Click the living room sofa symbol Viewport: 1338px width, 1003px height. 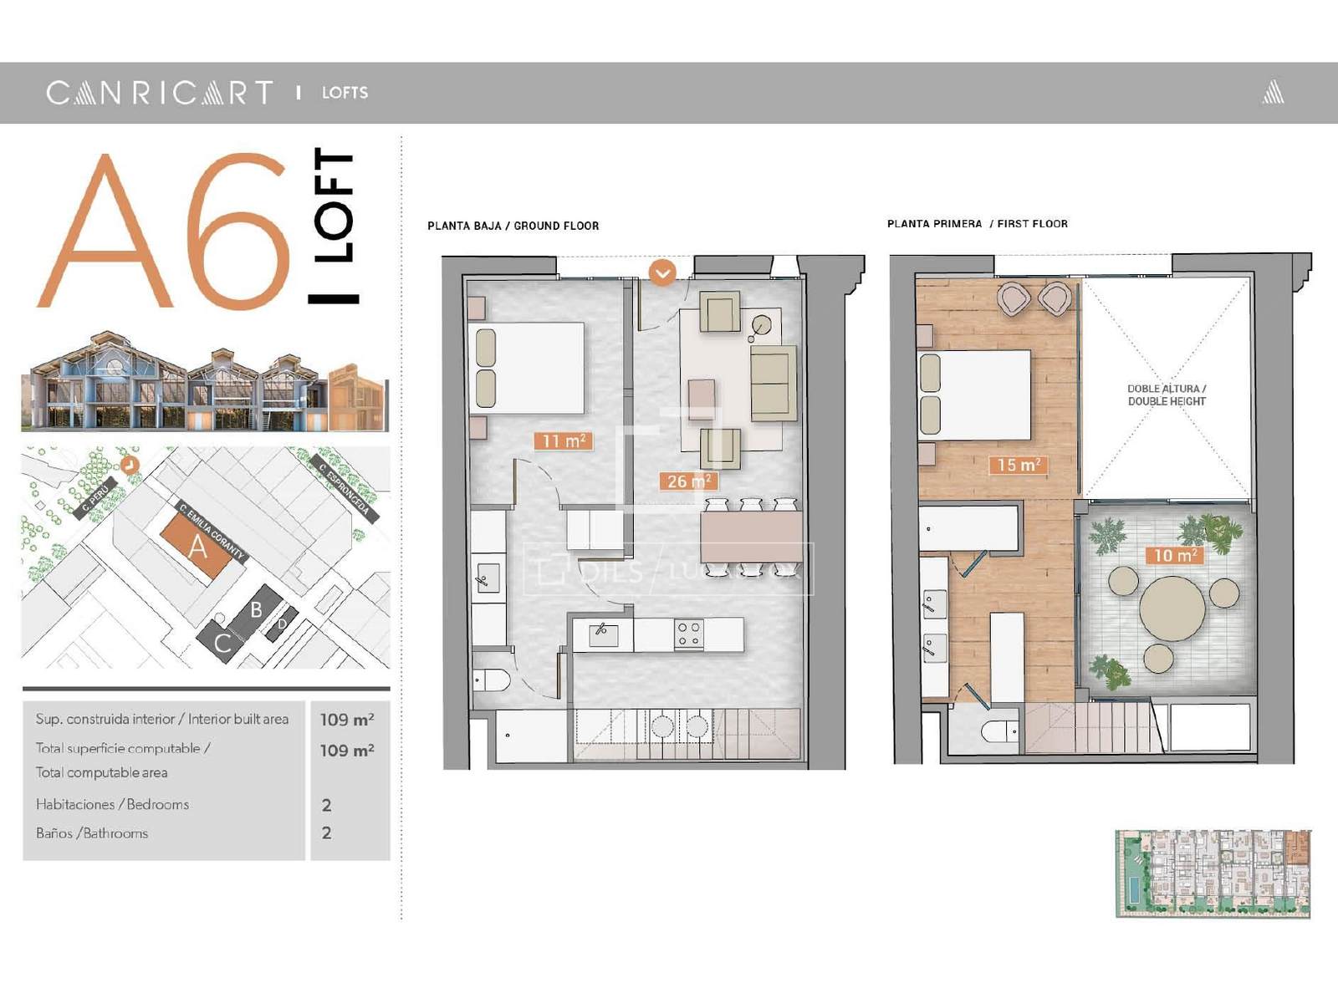coord(774,383)
